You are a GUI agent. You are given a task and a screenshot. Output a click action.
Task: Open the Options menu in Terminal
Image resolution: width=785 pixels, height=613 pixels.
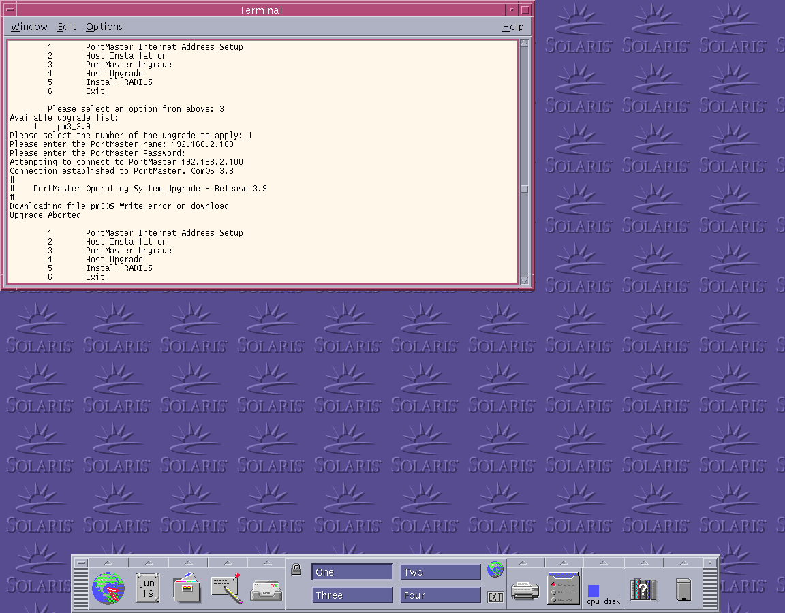tap(104, 27)
